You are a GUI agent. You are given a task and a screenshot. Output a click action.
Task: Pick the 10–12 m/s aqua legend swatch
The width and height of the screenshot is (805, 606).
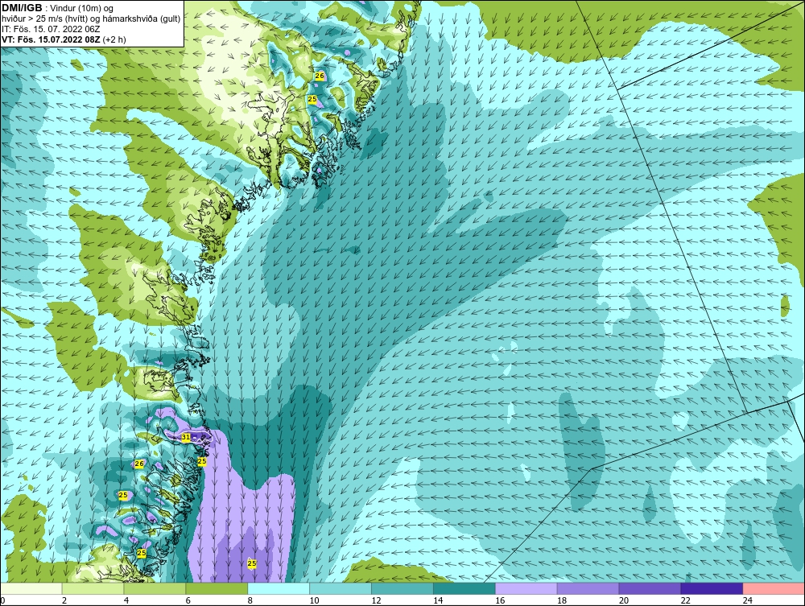[x=341, y=588]
